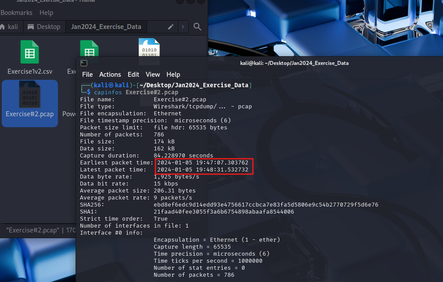Navigate to Desktop in the path bar
This screenshot has height=282, width=443.
(44, 27)
